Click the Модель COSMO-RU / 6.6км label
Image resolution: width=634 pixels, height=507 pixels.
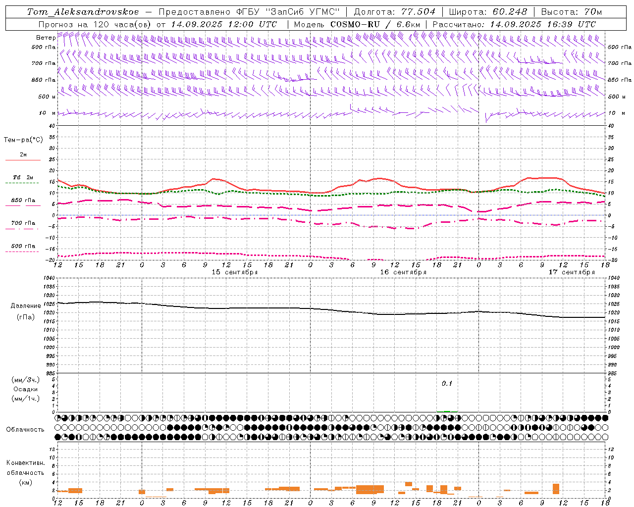(x=357, y=24)
